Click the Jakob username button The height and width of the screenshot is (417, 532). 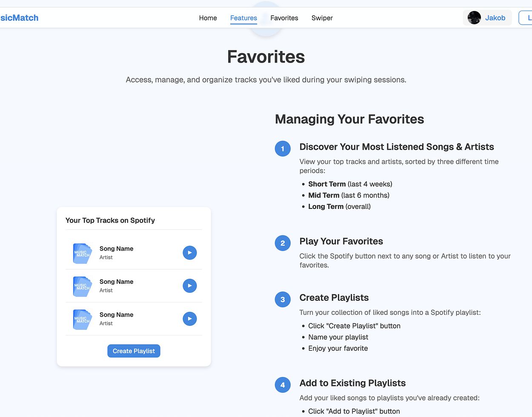(x=495, y=18)
